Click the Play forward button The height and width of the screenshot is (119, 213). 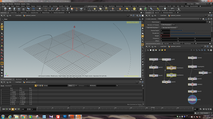16,109
